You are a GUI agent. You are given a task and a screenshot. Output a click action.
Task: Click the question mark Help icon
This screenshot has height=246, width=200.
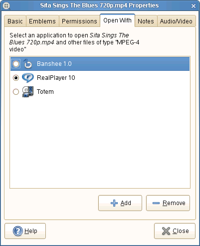coord(18,231)
